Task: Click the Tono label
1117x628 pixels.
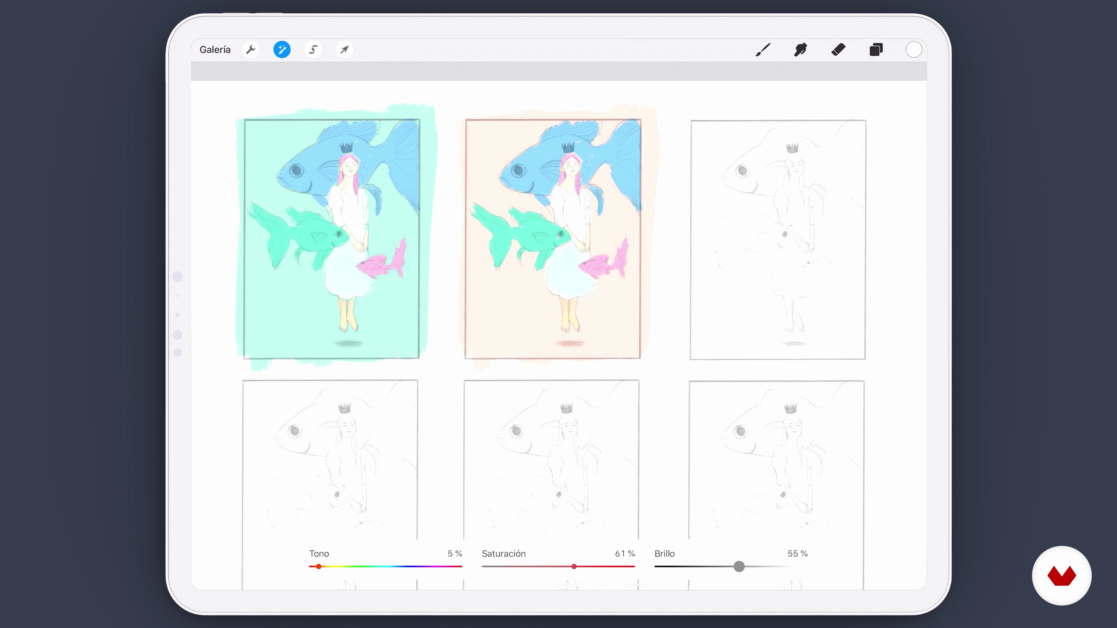Action: pos(319,554)
